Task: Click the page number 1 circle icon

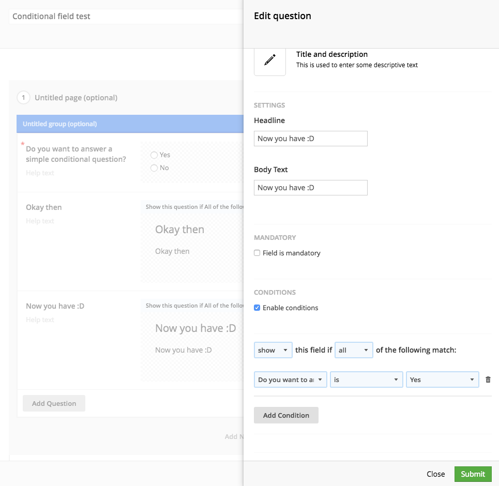Action: click(x=23, y=98)
